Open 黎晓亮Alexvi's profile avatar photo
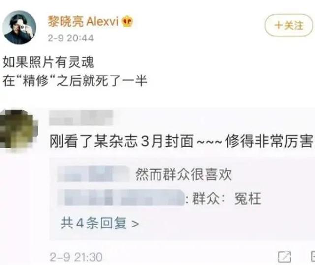 click(x=20, y=27)
